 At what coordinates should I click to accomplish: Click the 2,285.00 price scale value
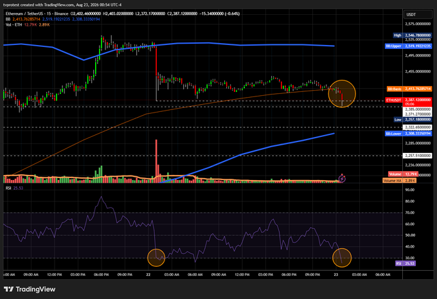tap(418, 143)
